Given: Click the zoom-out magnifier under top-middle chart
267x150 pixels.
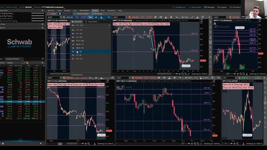Looking at the screenshot, I should tap(185, 74).
